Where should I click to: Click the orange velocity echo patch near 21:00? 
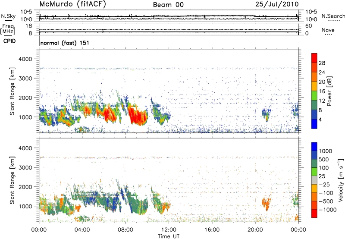266,204
